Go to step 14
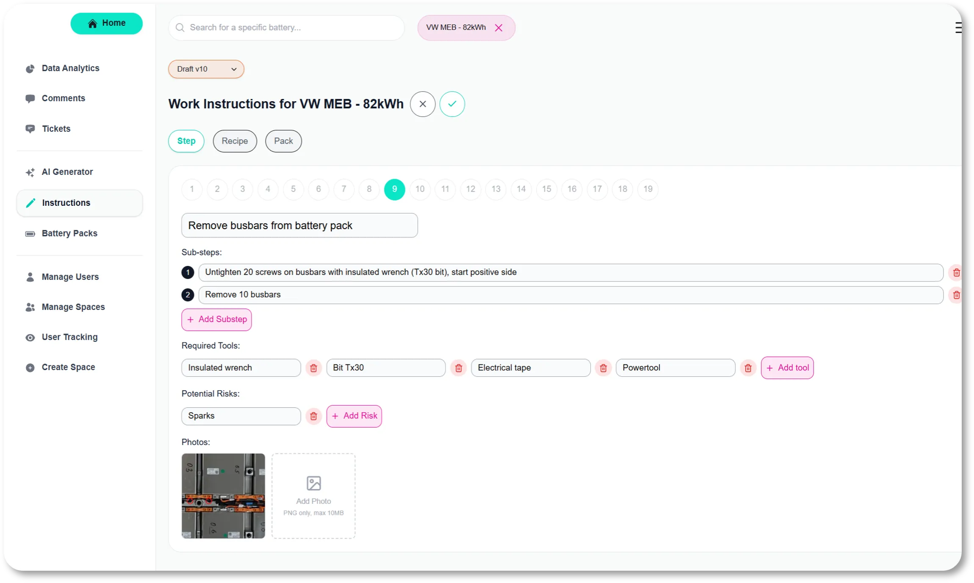The image size is (974, 583). coord(521,189)
